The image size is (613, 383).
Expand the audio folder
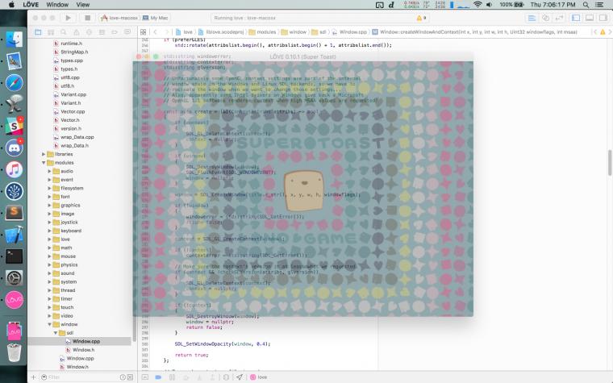coord(49,171)
